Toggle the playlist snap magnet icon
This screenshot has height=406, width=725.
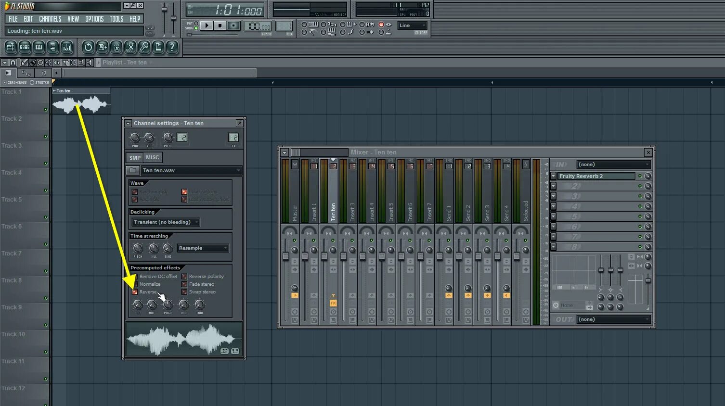click(x=13, y=63)
